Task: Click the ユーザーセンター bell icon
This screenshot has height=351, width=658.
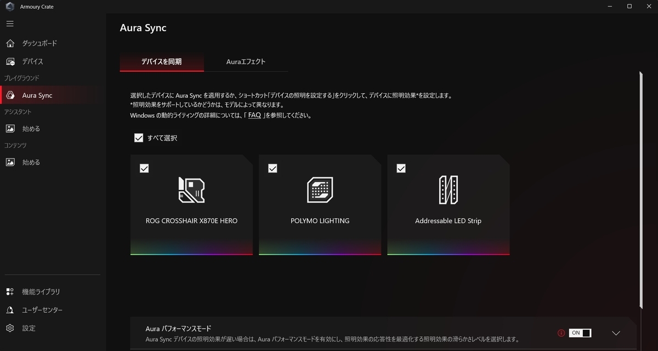Action: [10, 310]
